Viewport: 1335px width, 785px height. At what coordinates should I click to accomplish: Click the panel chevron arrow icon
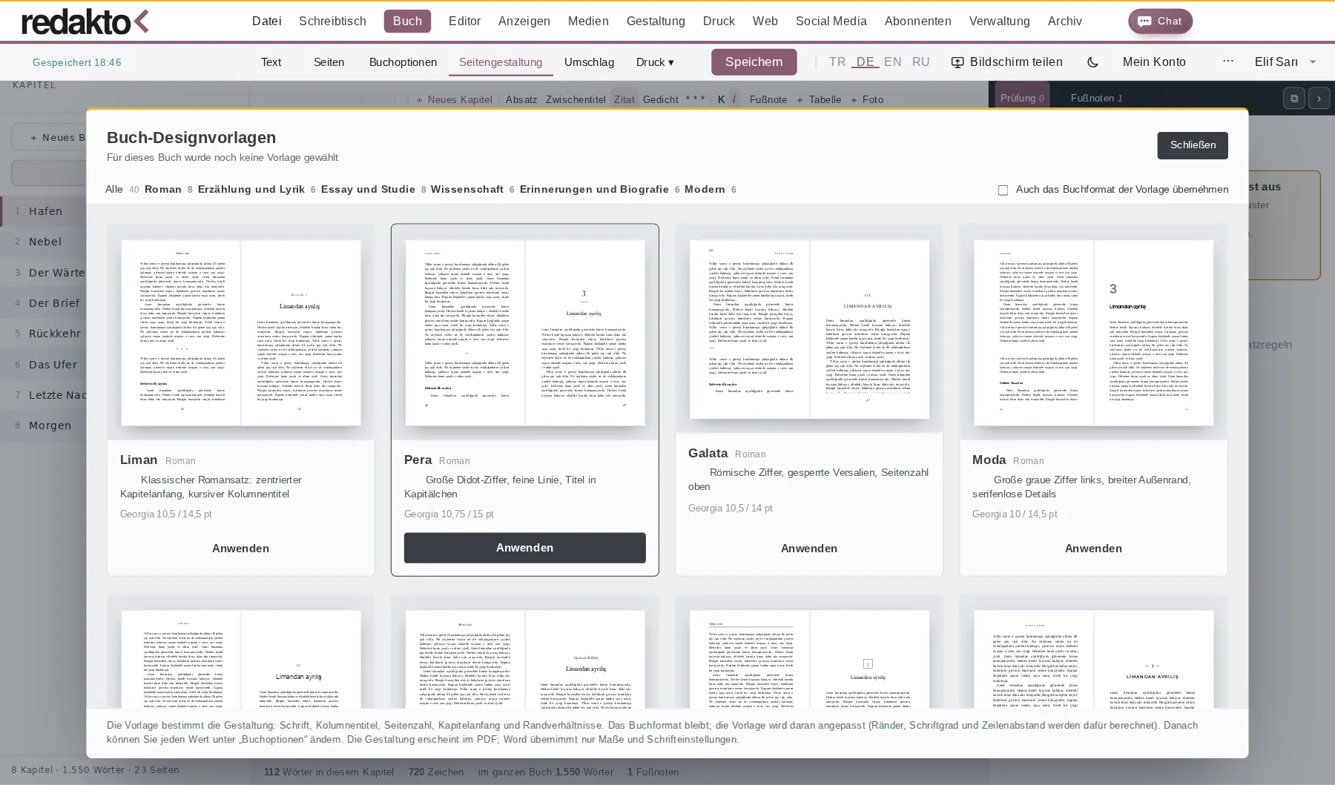[1319, 99]
